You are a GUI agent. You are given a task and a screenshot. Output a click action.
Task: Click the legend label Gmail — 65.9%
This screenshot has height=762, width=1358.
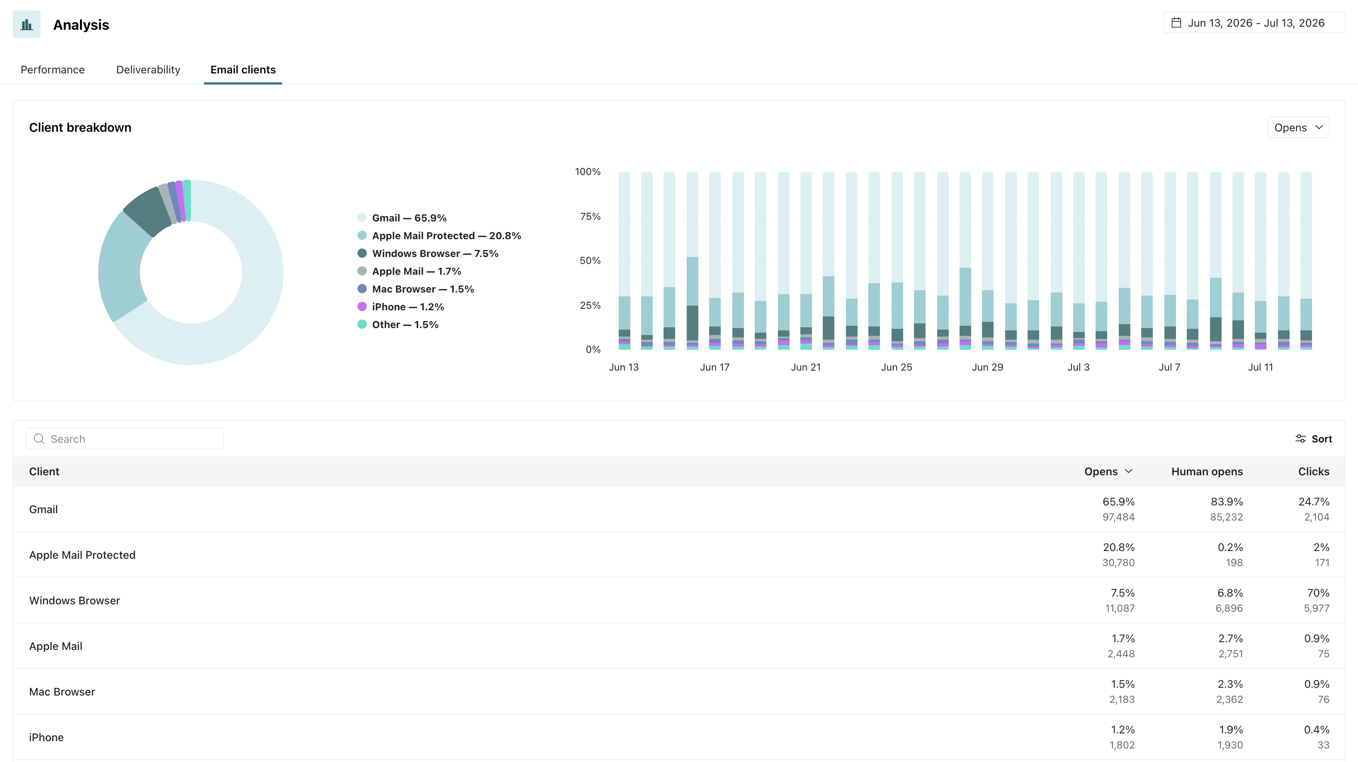click(409, 218)
